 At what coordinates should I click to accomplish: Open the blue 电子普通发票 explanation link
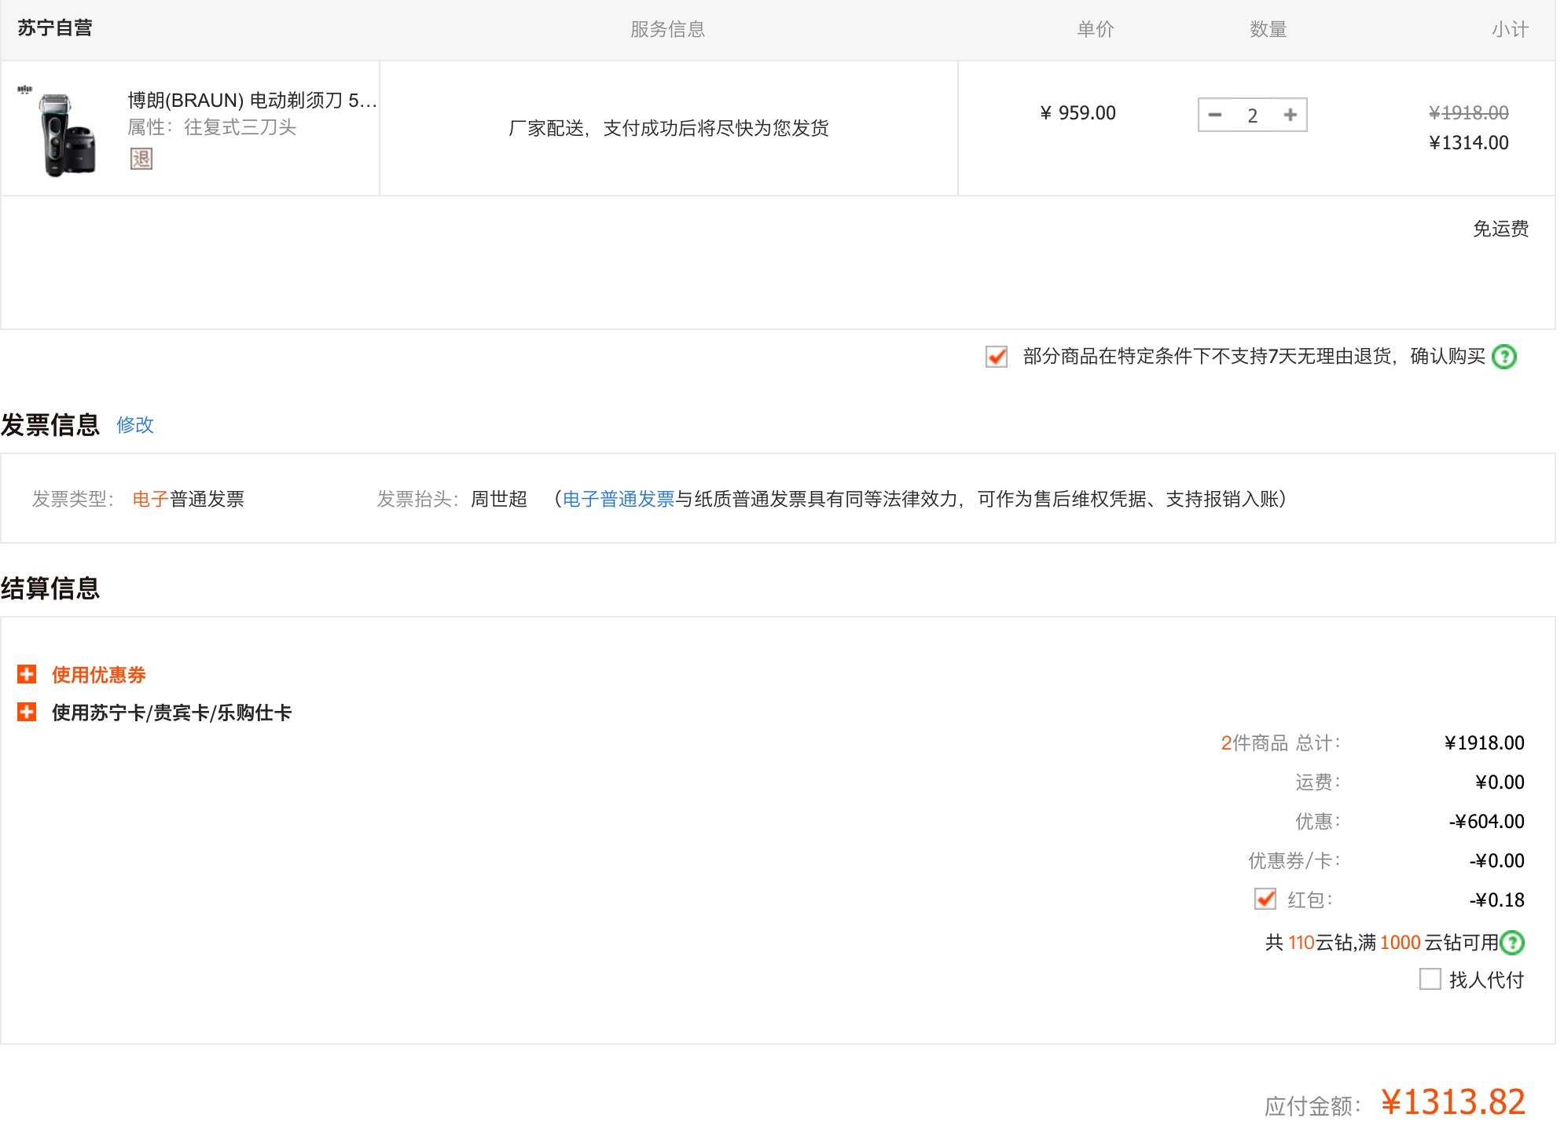click(619, 499)
